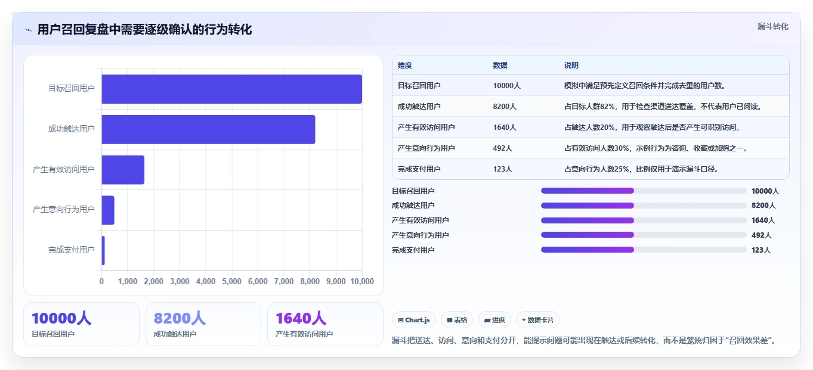The width and height of the screenshot is (813, 370).
Task: Click the 完成支付用户 cell in the table
Action: coord(419,169)
